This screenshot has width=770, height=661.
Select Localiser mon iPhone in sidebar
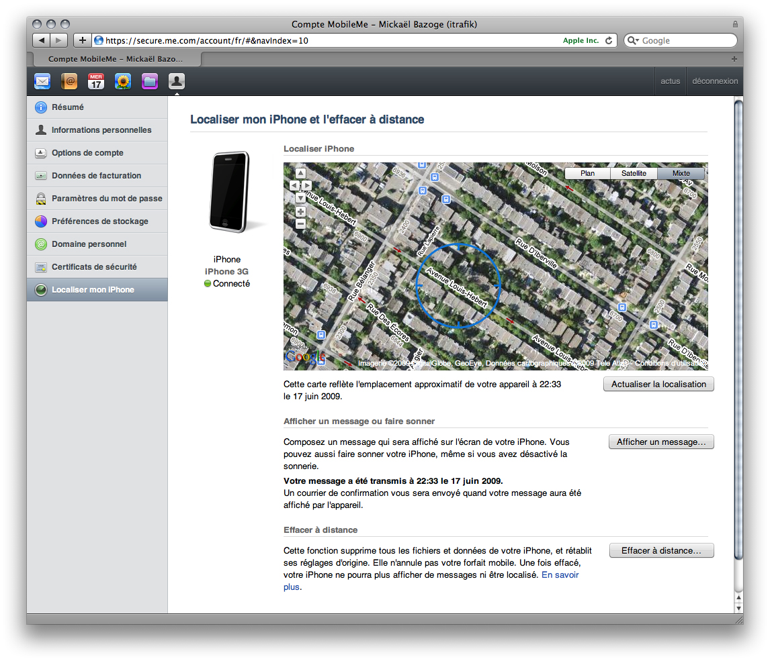[97, 289]
